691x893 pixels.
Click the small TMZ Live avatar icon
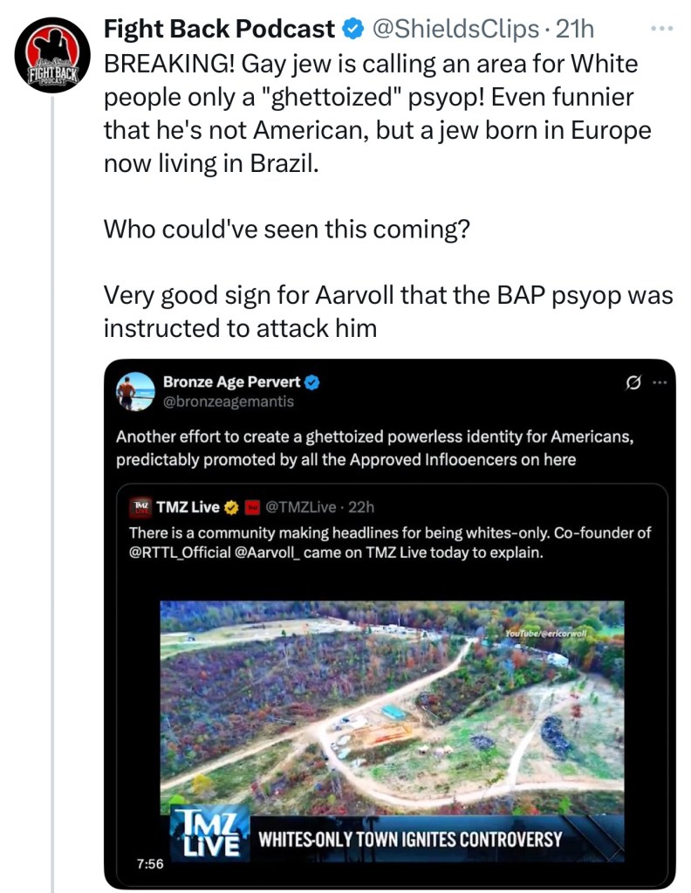click(x=138, y=506)
